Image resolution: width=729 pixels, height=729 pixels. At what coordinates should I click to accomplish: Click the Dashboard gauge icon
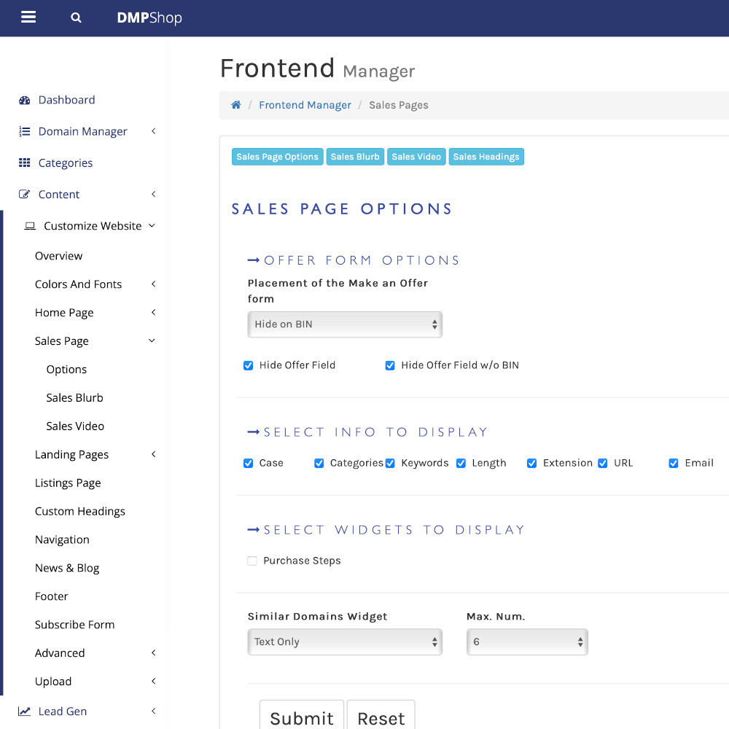[x=25, y=101]
